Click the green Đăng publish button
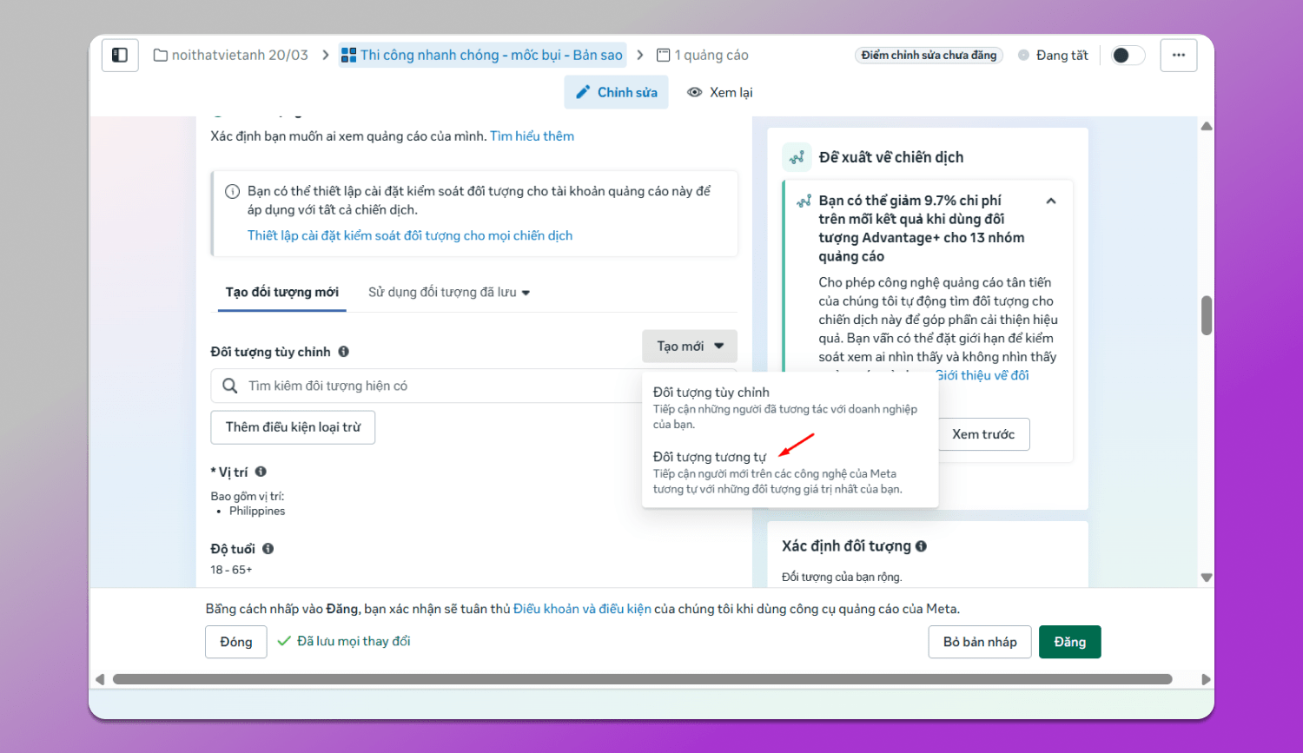Screen dimensions: 1303x753 [x=1069, y=642]
